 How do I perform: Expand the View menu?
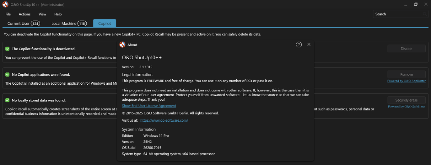click(x=42, y=14)
